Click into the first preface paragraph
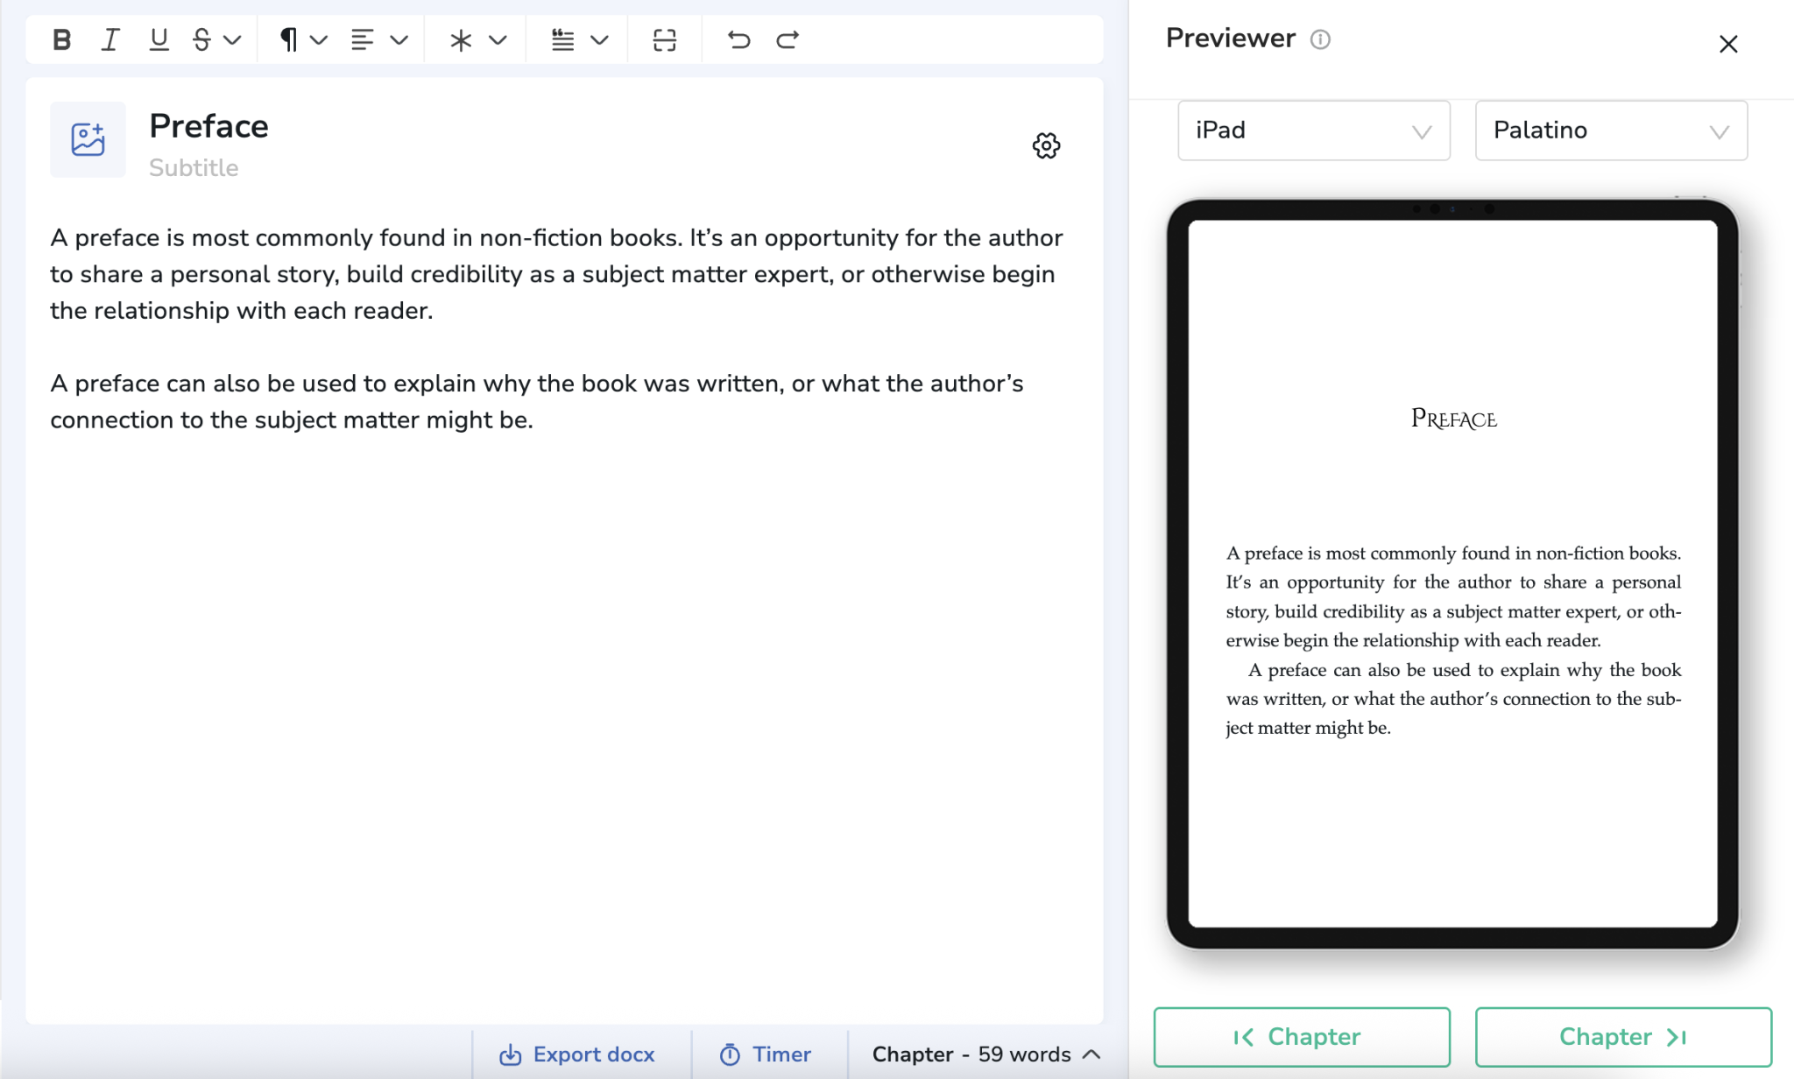The height and width of the screenshot is (1079, 1794). click(557, 274)
